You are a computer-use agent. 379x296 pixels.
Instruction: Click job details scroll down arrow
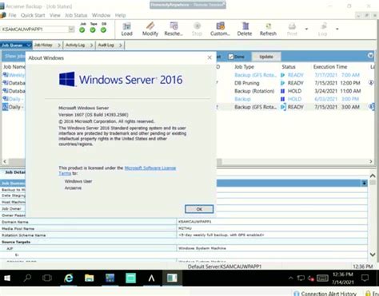(x=373, y=255)
